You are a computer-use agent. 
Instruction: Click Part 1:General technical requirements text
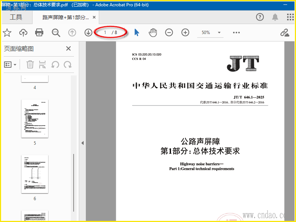point(202,169)
